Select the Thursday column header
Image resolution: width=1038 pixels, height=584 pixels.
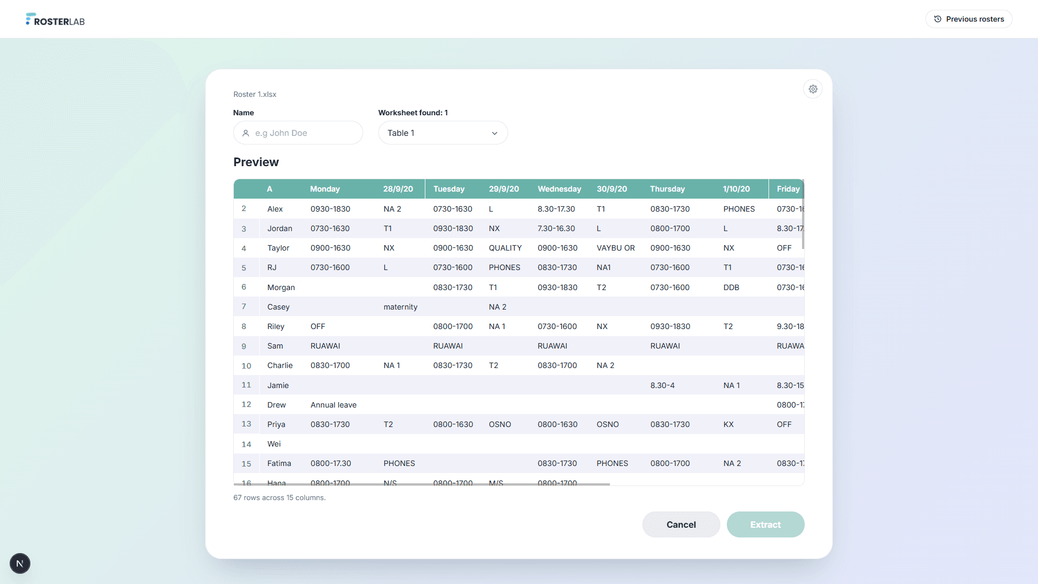pos(667,189)
